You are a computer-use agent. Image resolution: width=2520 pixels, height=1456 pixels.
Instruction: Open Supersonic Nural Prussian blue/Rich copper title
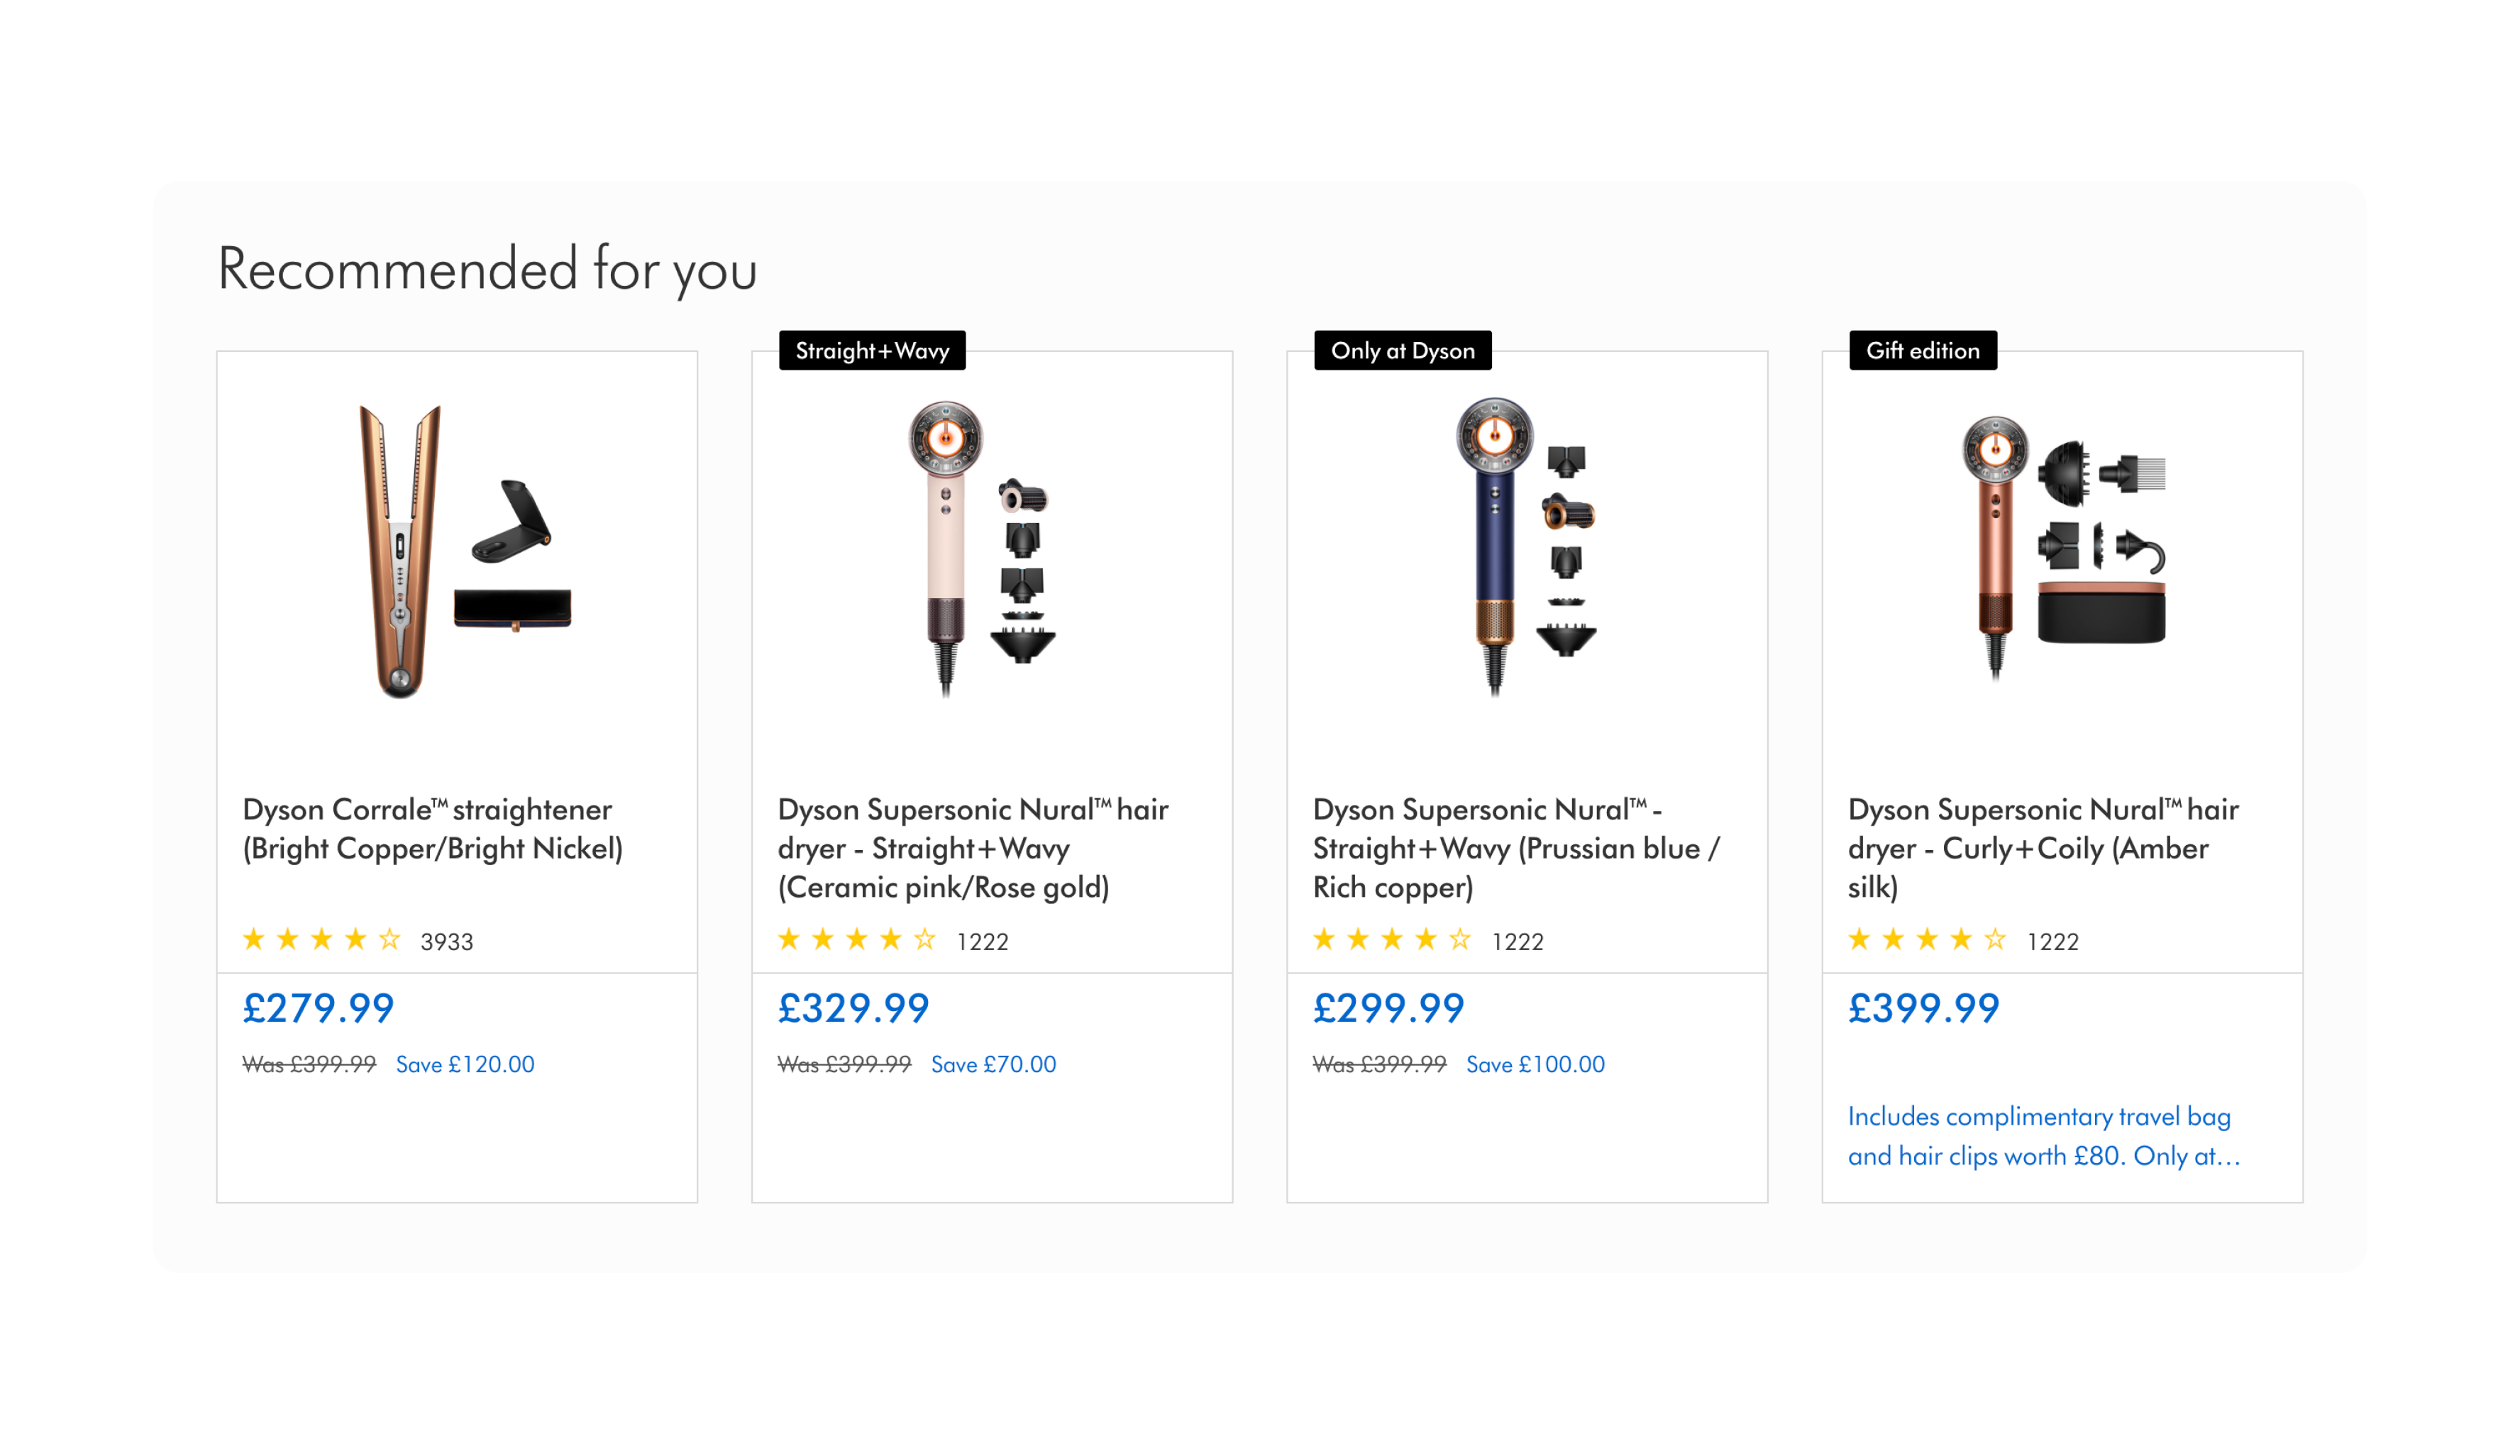1515,848
